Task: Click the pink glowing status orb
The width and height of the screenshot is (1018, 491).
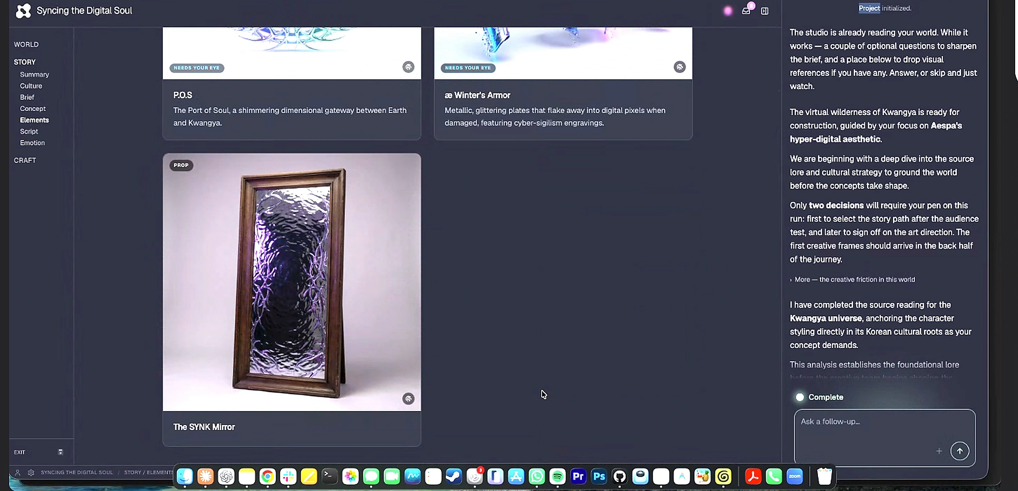Action: 728,11
